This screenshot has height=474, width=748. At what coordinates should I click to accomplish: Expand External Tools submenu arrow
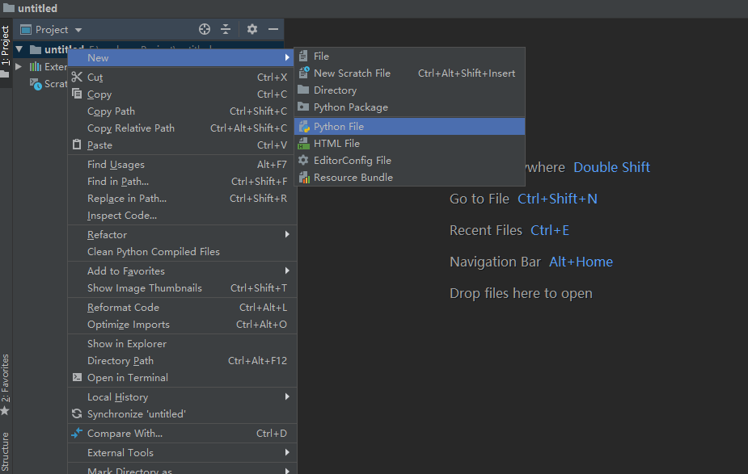coord(287,452)
